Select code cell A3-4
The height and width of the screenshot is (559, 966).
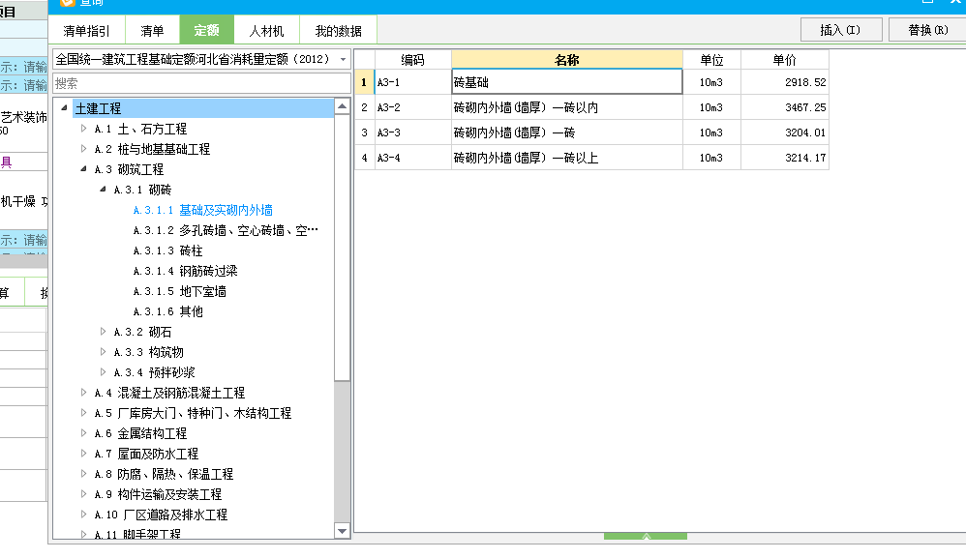point(412,158)
